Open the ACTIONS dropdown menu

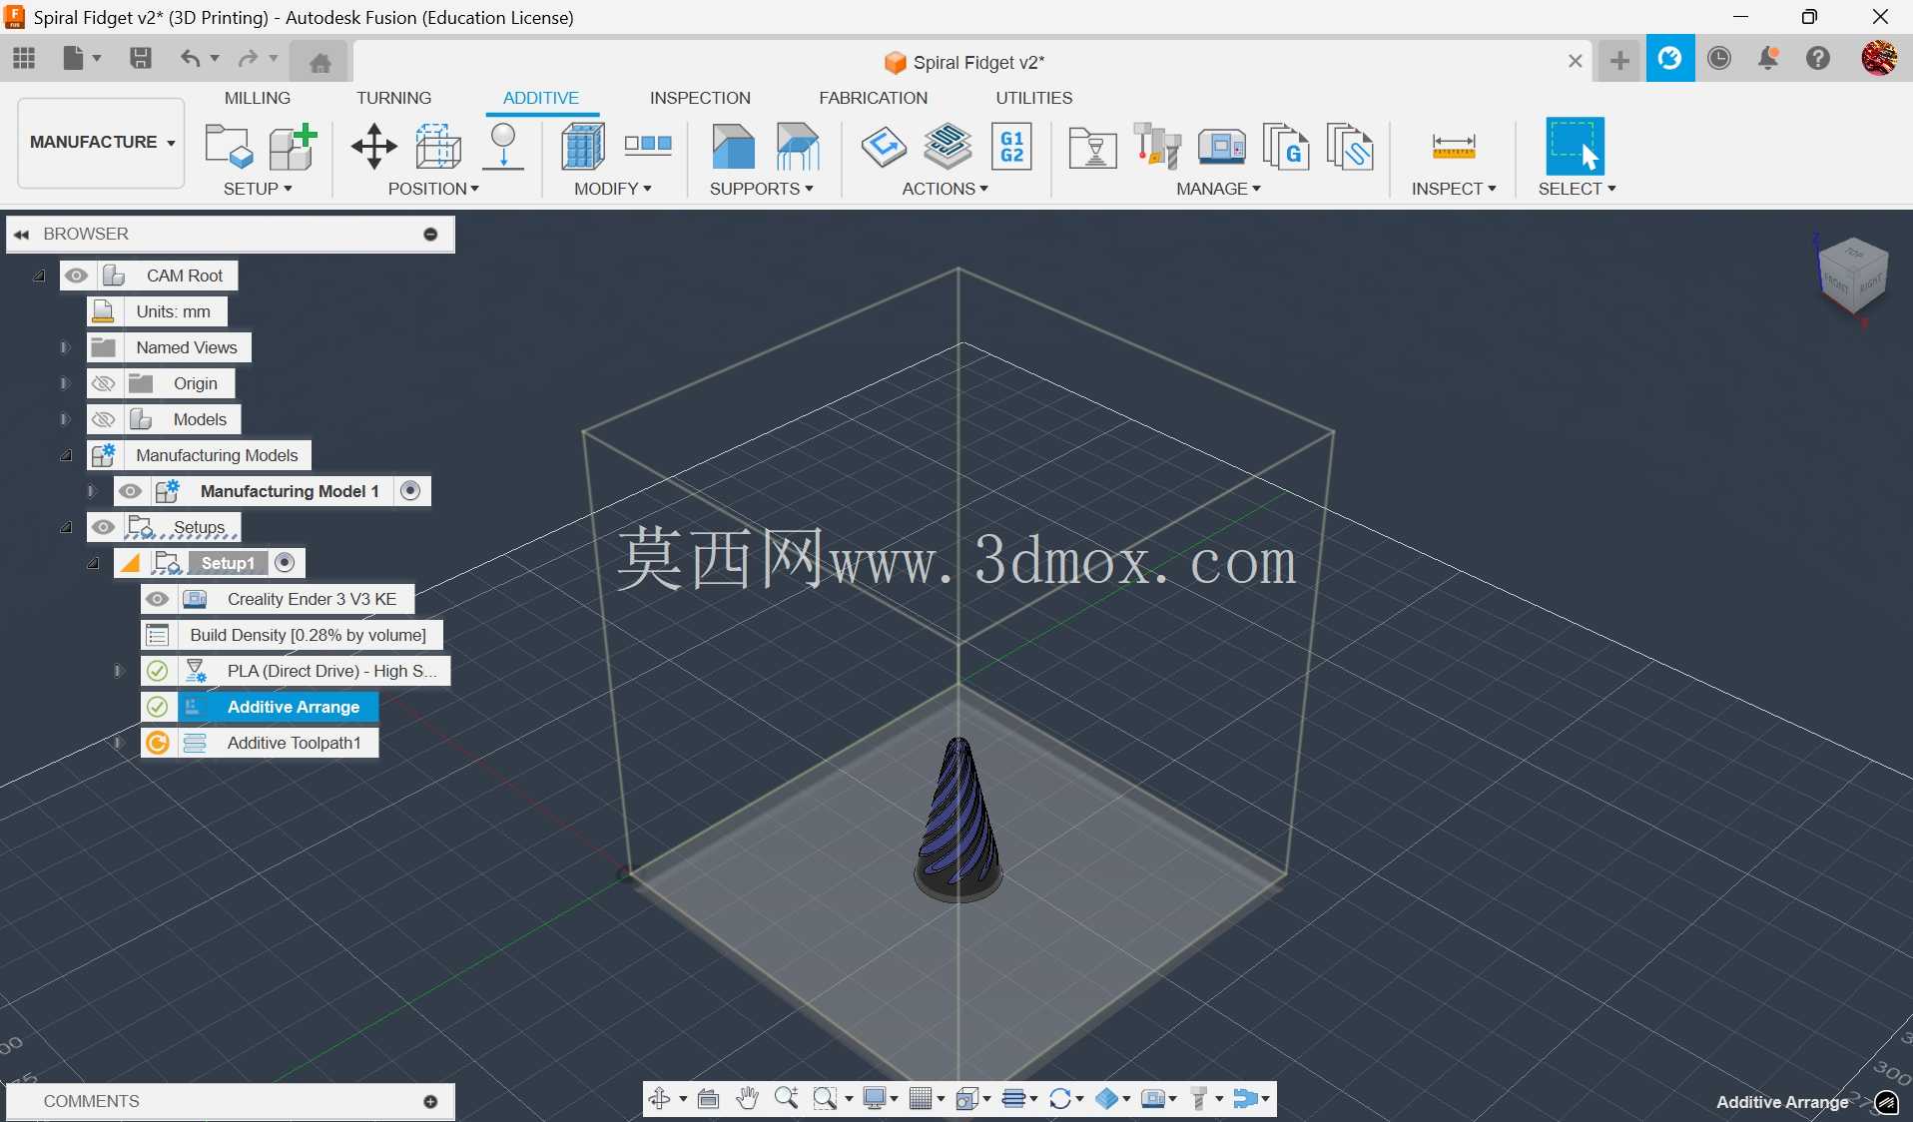pos(945,189)
